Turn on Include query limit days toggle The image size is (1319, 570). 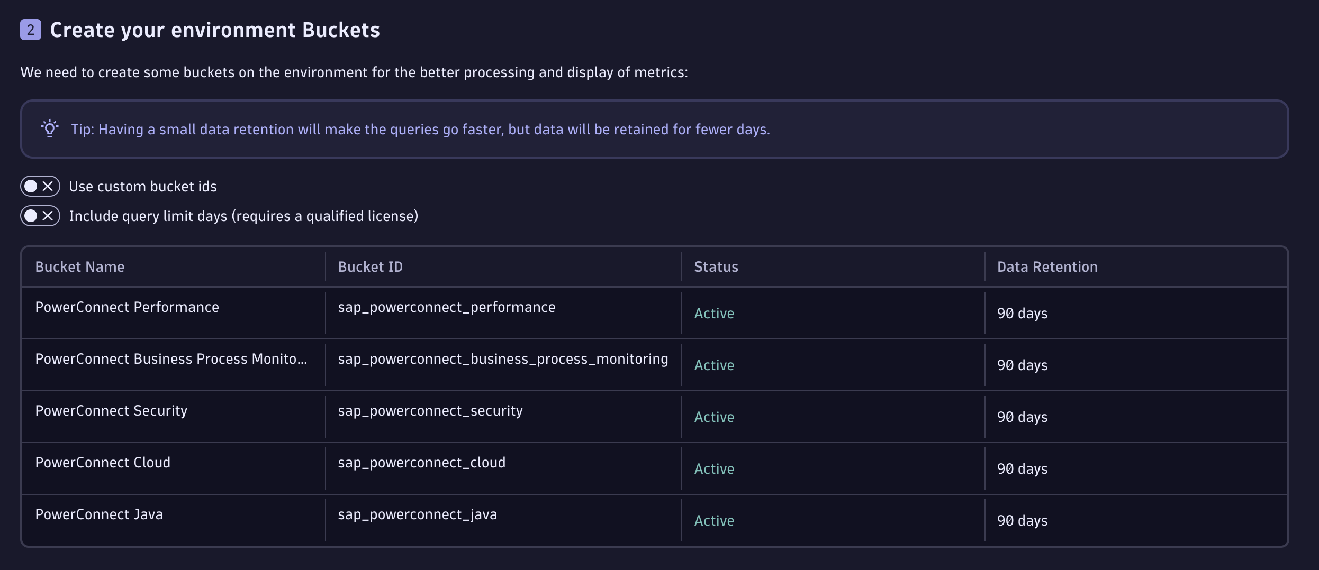40,216
